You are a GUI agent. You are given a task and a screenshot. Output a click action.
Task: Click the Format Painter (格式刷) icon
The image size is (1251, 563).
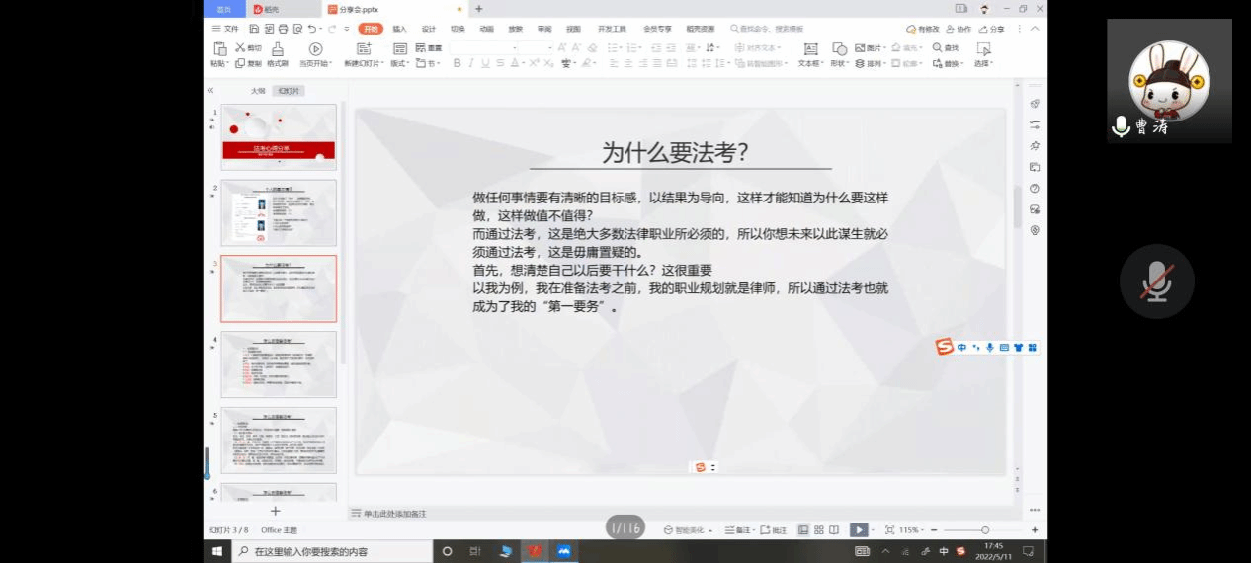[278, 48]
